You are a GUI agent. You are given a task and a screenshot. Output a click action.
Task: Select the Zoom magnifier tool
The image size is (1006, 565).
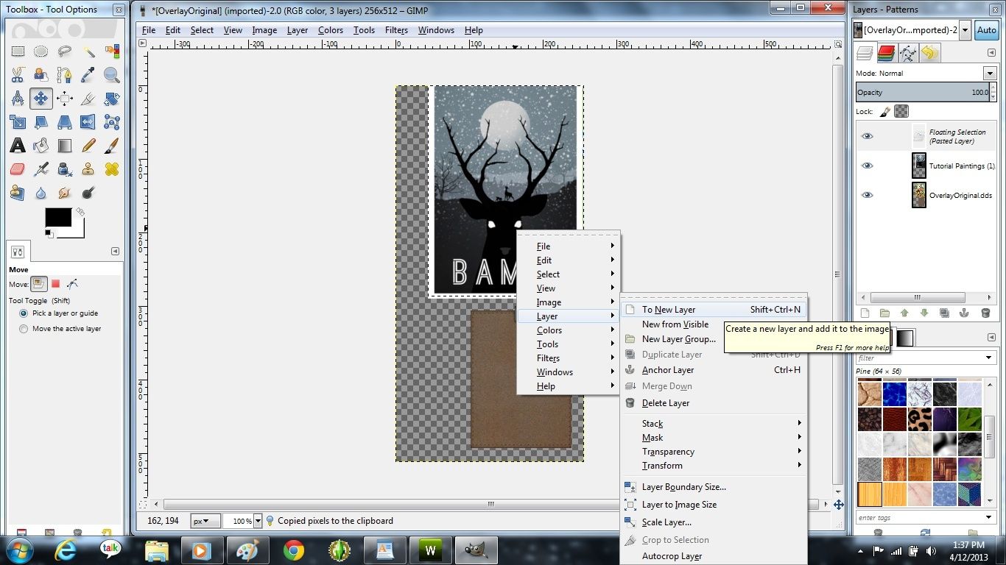[x=112, y=75]
